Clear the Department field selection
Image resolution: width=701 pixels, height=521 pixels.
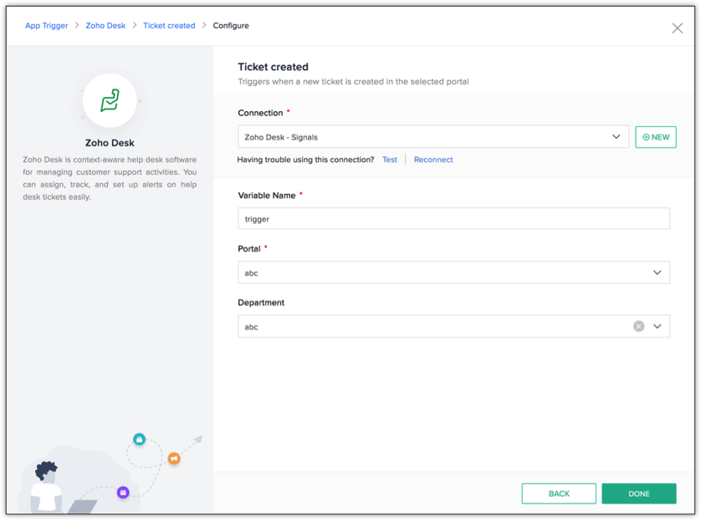point(638,326)
